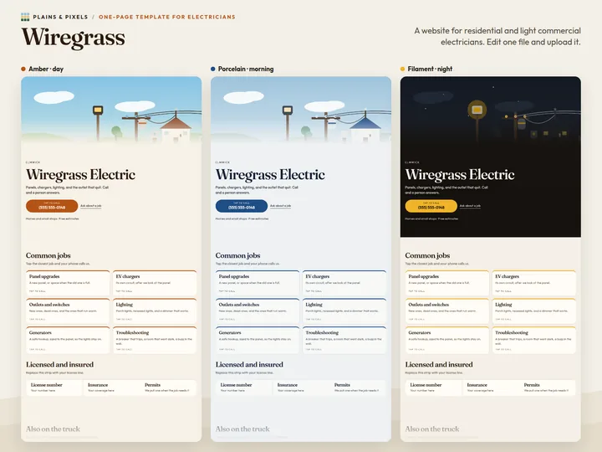602x452 pixels.
Task: Click the 'Filament · night' theme label
Action: click(430, 69)
